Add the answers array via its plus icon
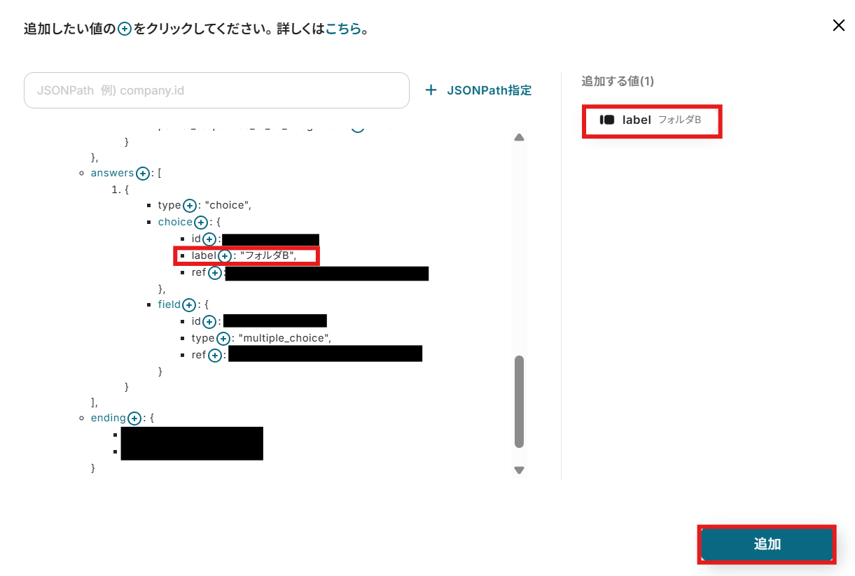This screenshot has height=576, width=855. click(143, 174)
